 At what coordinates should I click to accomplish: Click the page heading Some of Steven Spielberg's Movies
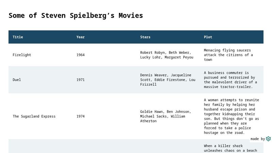76,15
